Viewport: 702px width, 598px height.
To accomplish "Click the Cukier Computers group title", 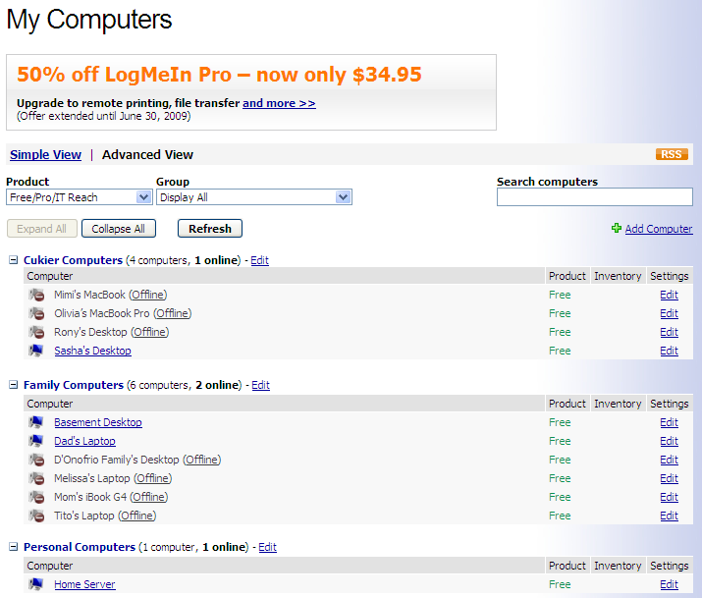I will click(73, 260).
